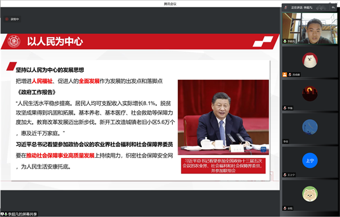Image resolution: width=340 pixels, height=217 pixels.
Task: Click the '腾讯会议' window title
Action: pyautogui.click(x=170, y=4)
